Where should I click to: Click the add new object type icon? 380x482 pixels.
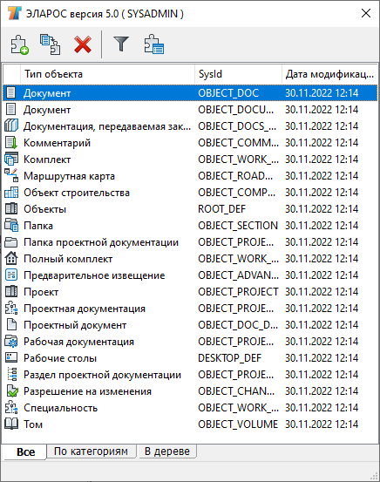click(20, 44)
